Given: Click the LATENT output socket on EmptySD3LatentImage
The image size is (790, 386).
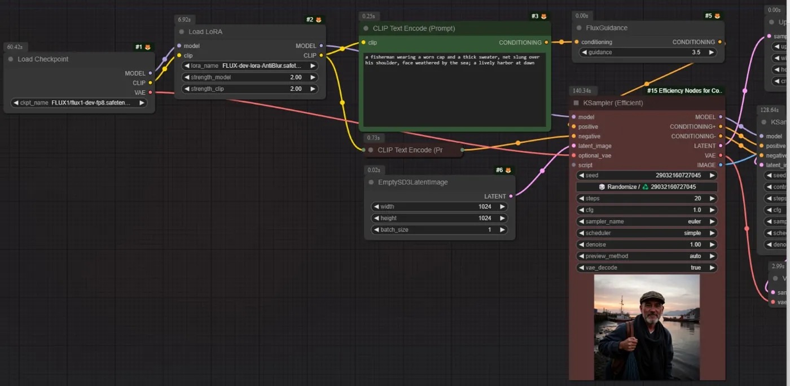Looking at the screenshot, I should click(511, 196).
